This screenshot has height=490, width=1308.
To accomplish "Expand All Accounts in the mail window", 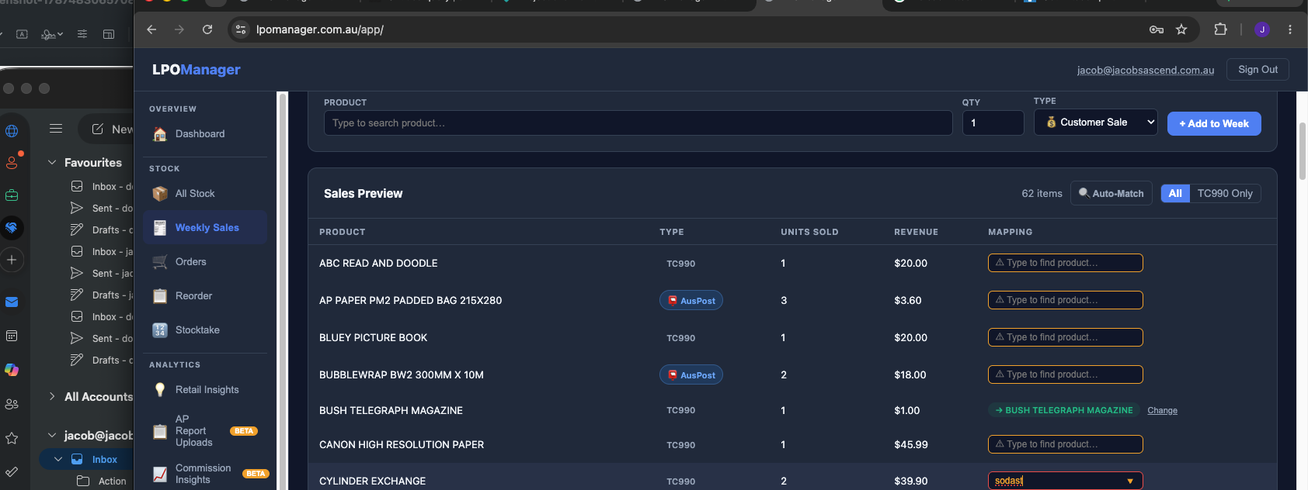I will (52, 396).
